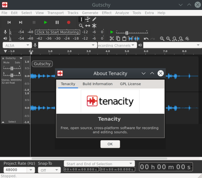Click the Trim audio outside selection icon

click(131, 39)
